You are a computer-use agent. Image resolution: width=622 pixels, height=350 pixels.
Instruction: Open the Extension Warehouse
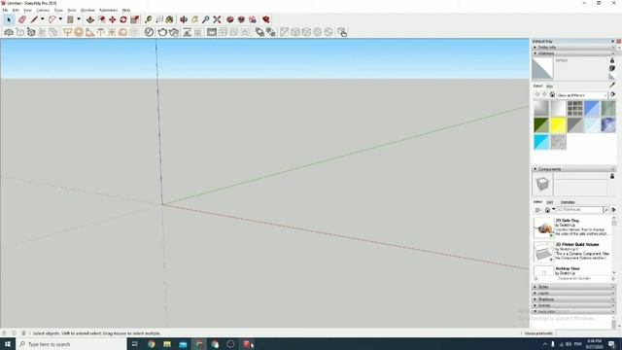click(241, 19)
